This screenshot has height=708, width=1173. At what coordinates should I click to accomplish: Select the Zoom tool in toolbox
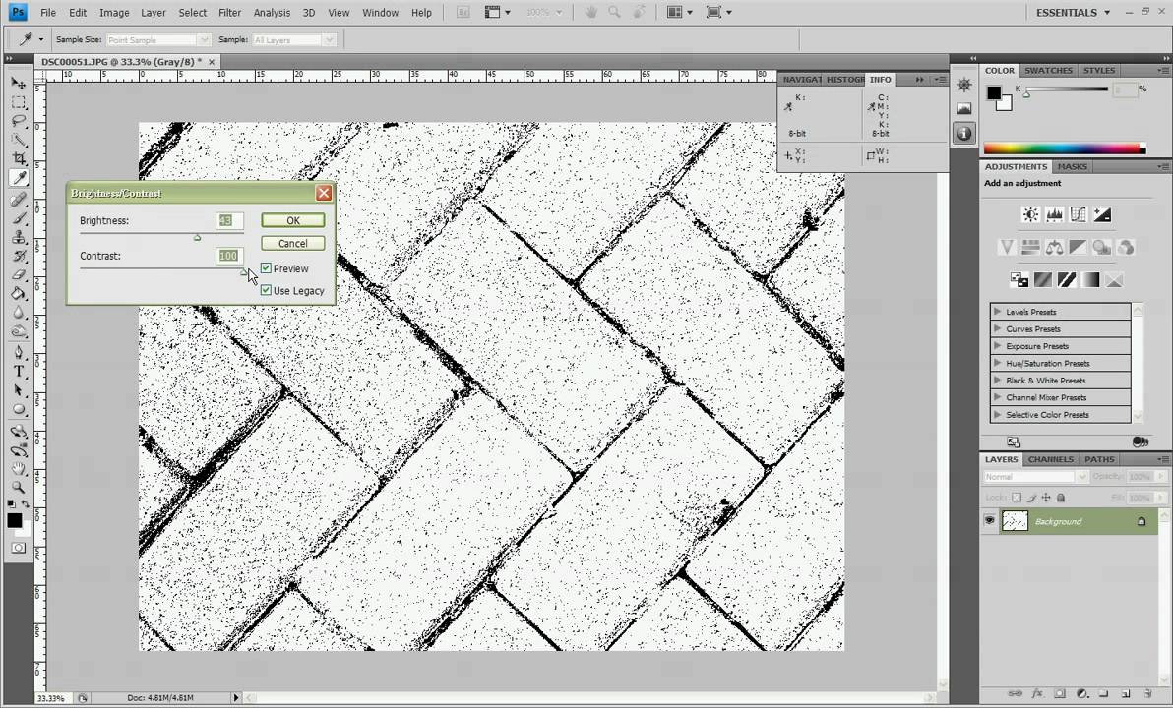[x=19, y=487]
